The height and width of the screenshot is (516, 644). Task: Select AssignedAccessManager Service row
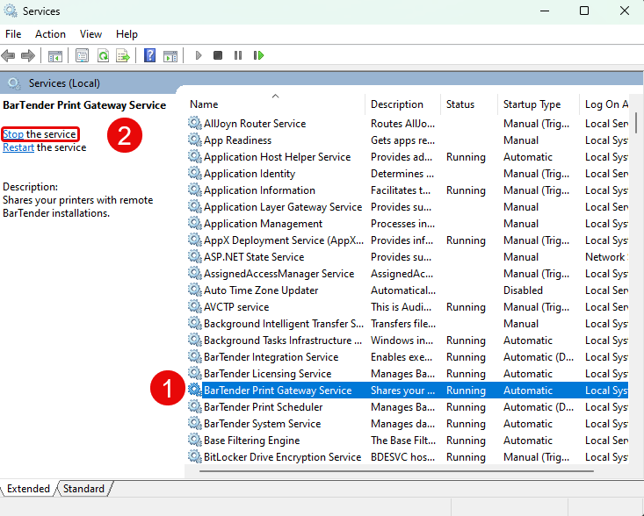(x=407, y=273)
